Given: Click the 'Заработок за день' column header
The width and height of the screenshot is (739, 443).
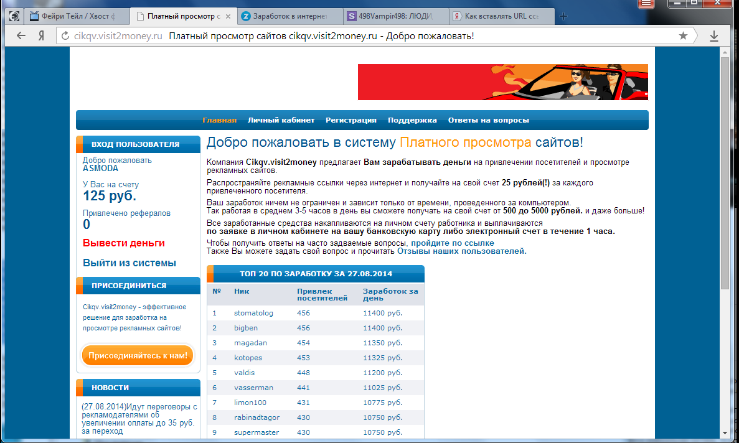Looking at the screenshot, I should [390, 295].
